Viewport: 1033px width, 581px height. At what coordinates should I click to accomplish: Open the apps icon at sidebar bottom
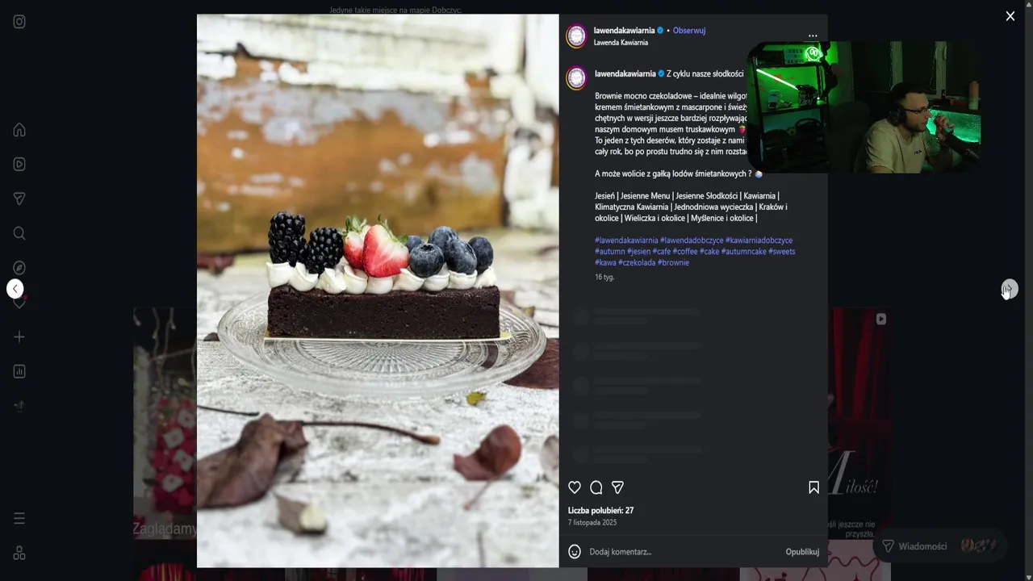pyautogui.click(x=19, y=553)
